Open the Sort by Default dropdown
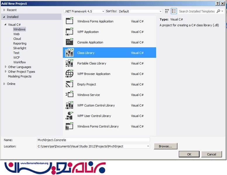 [140, 11]
